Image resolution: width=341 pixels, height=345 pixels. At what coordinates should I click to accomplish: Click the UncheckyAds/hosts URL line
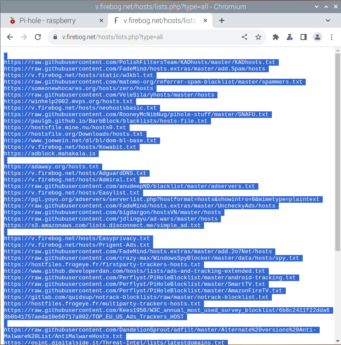(x=140, y=206)
